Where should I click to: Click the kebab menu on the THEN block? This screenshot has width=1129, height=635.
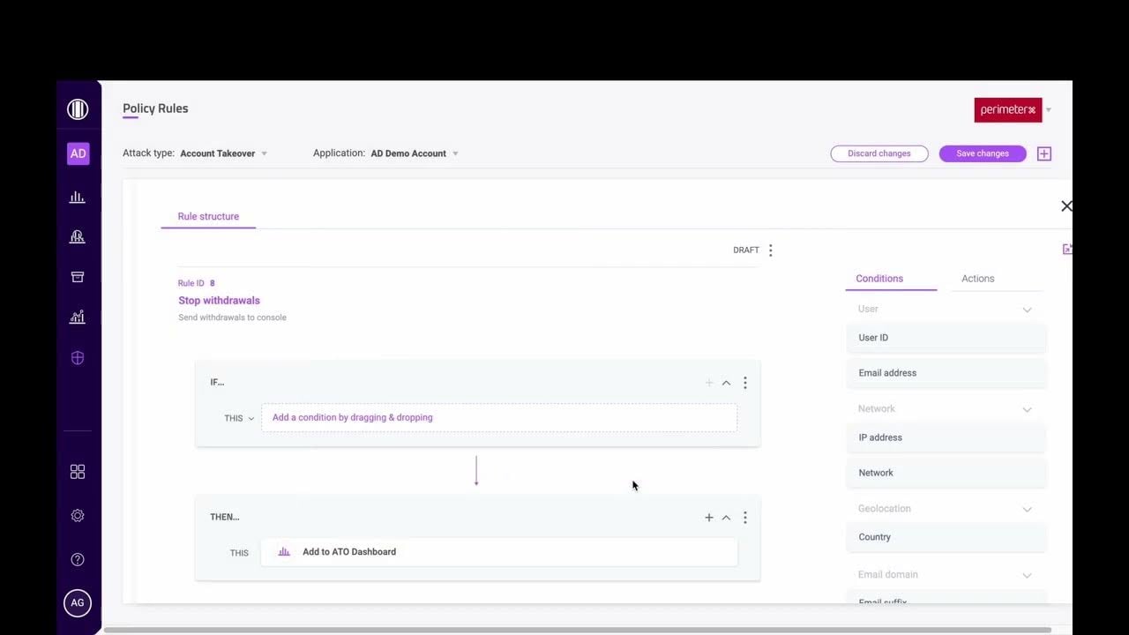tap(745, 517)
